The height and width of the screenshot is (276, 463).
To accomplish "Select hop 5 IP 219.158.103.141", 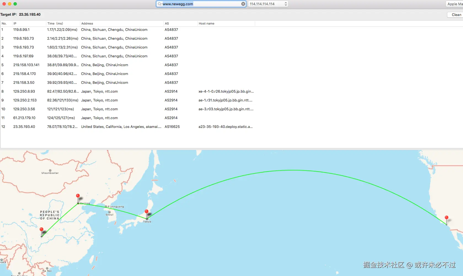I will (26, 65).
